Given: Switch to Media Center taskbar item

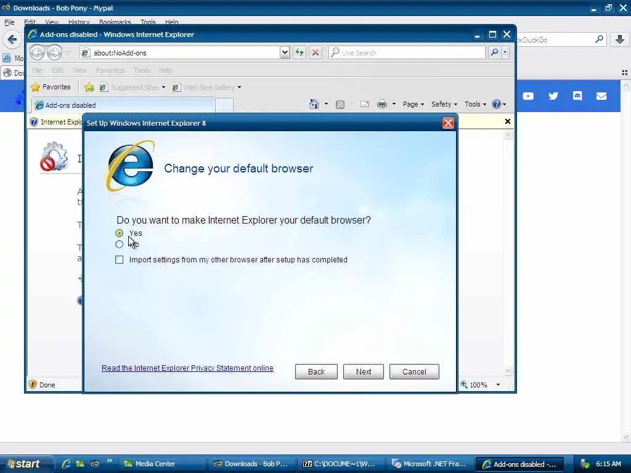Looking at the screenshot, I should [x=163, y=464].
